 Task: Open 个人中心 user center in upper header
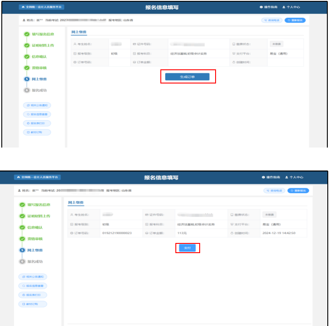pos(294,8)
